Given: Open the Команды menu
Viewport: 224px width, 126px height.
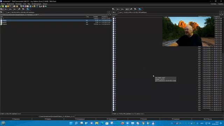Looking at the screenshot, I should coord(19,4).
